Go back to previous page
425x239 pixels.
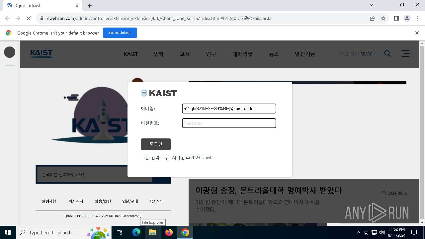coord(7,18)
